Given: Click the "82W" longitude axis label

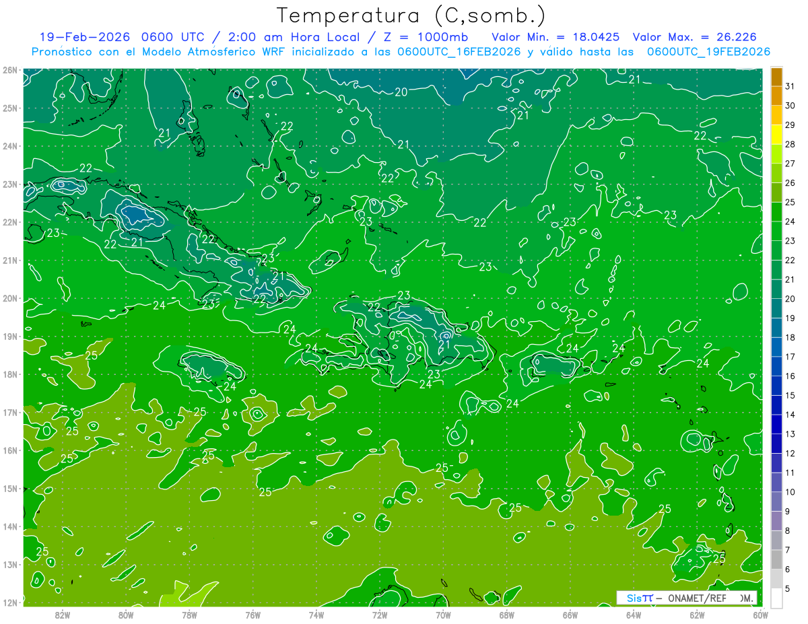Looking at the screenshot, I should click(x=63, y=615).
